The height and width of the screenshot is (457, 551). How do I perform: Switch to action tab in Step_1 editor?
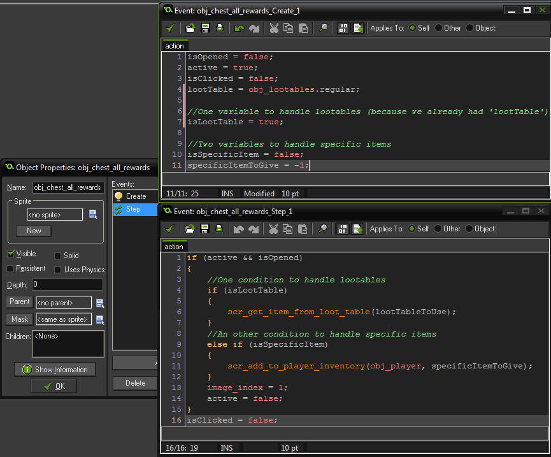coord(174,247)
